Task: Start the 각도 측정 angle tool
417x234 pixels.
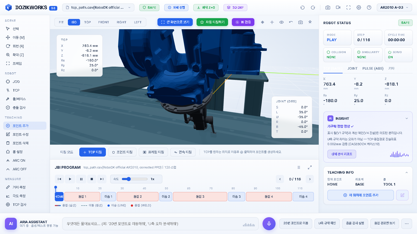Action: (25, 196)
